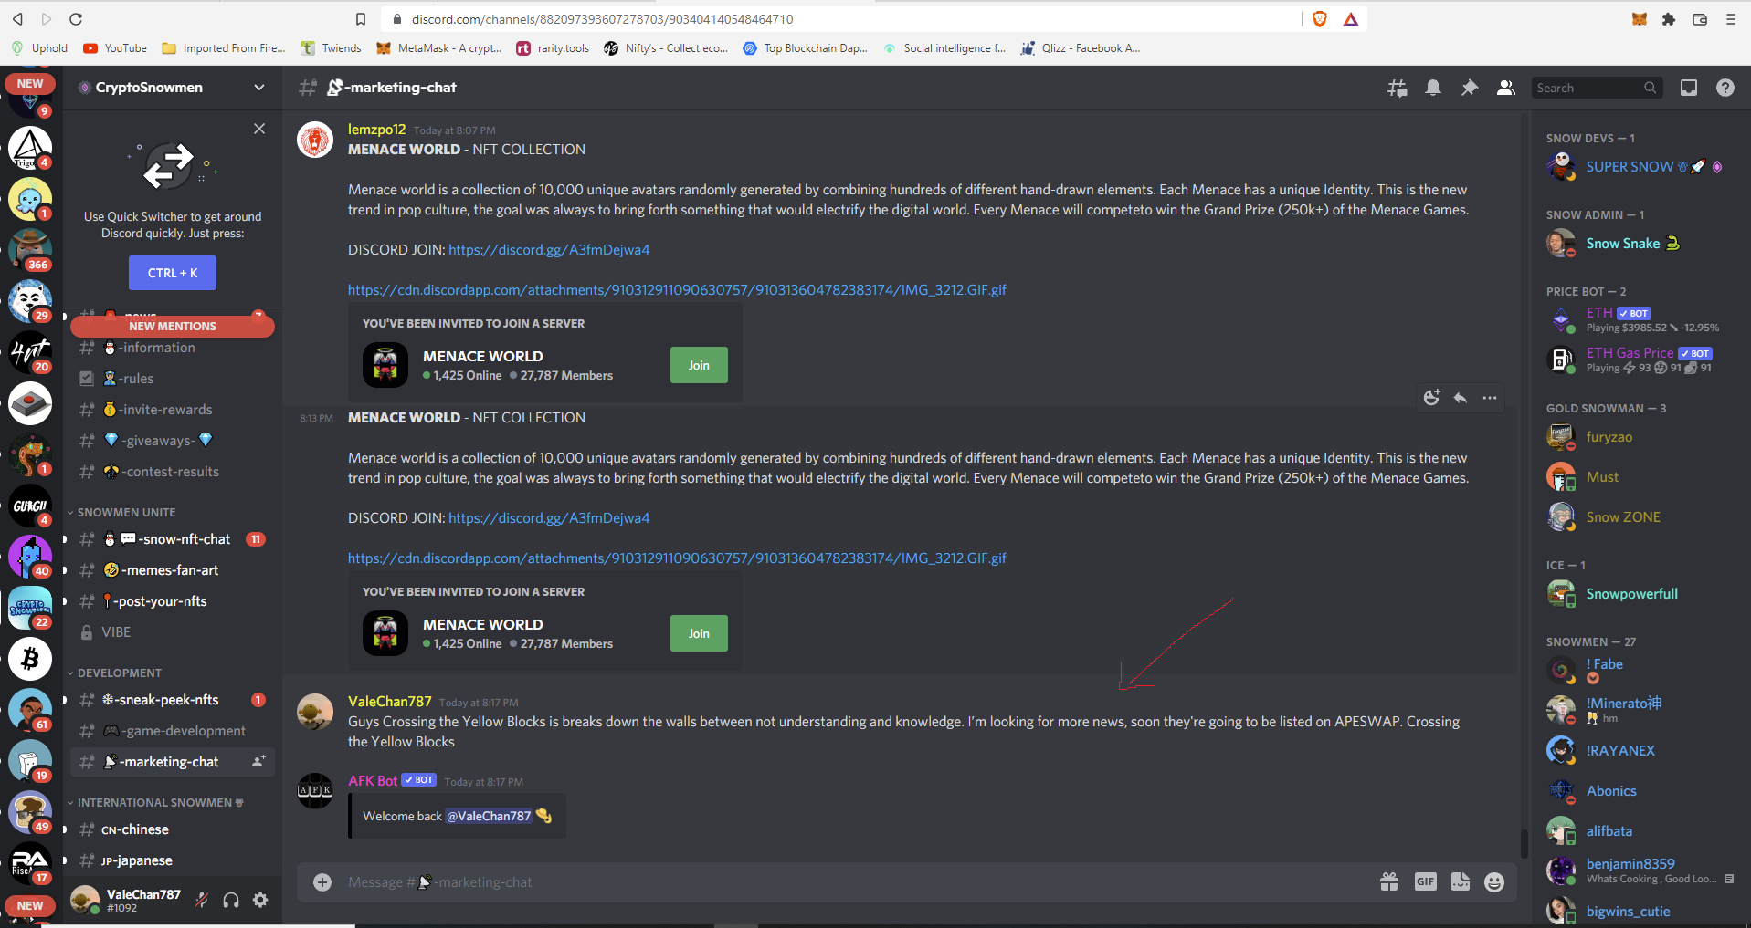
Task: Click the Search field in Discord header
Action: point(1597,88)
